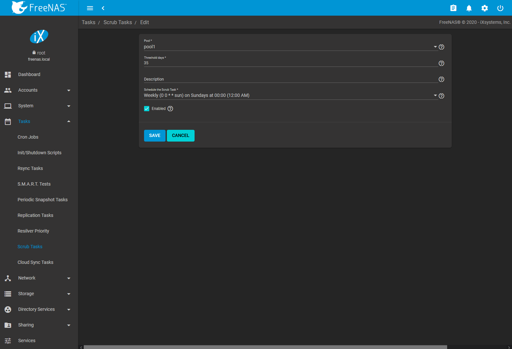Image resolution: width=512 pixels, height=349 pixels.
Task: Open the settings gear menu
Action: pos(485,8)
